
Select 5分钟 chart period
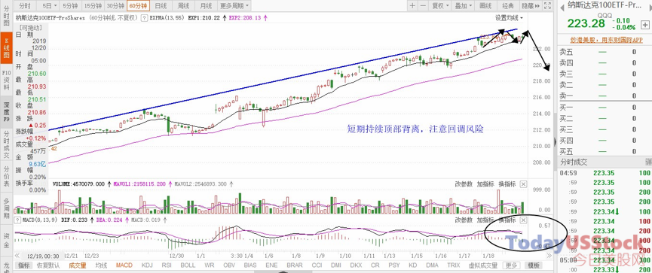tap(69, 6)
